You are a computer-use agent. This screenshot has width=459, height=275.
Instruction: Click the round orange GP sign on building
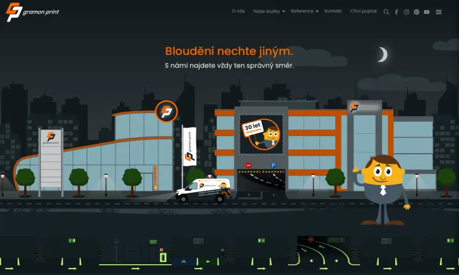point(166,111)
